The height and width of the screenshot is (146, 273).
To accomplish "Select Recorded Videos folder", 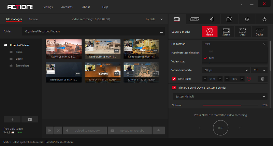I will [x=19, y=45].
